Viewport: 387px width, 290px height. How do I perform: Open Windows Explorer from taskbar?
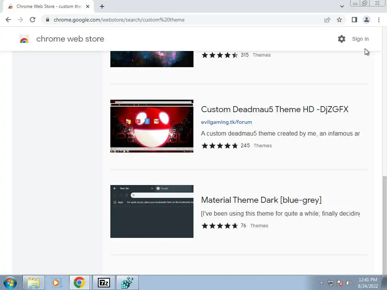tap(34, 282)
